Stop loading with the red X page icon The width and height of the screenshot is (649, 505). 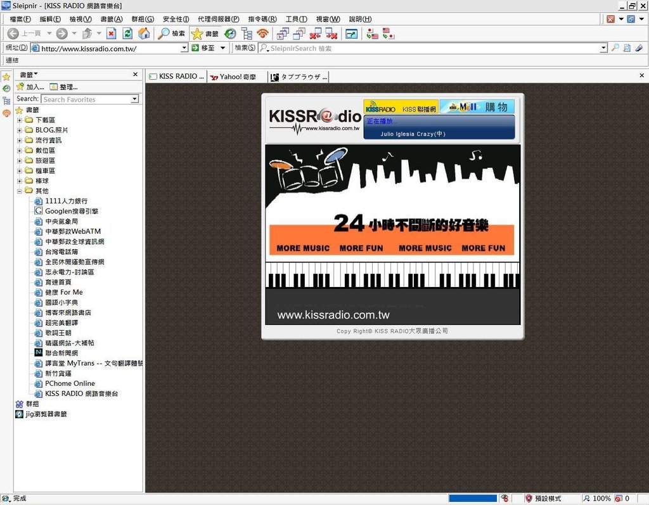coord(112,34)
